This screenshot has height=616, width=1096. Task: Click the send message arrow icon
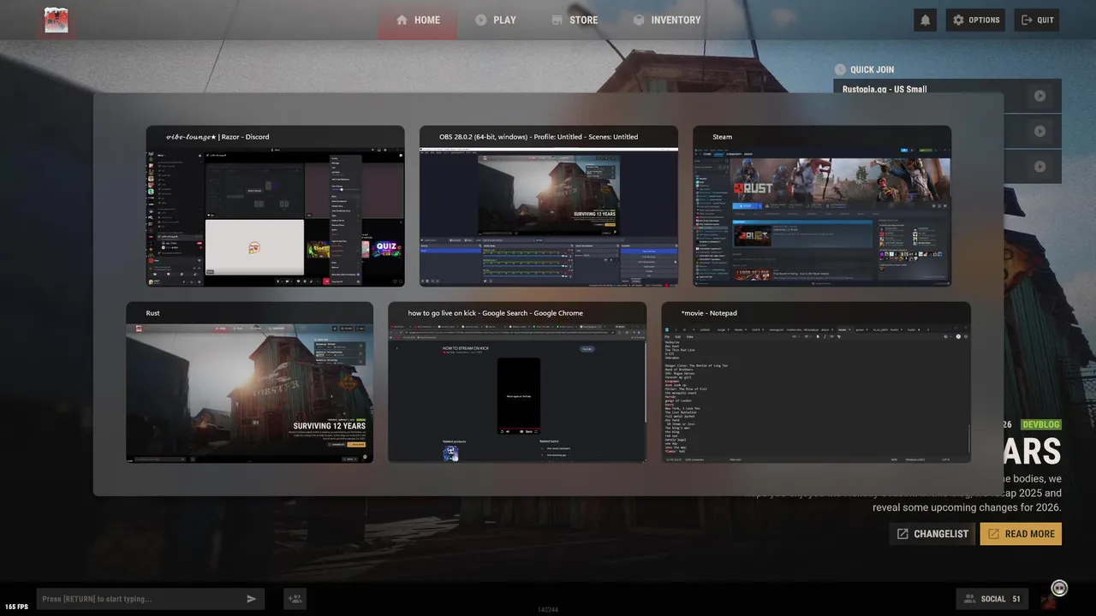[252, 599]
